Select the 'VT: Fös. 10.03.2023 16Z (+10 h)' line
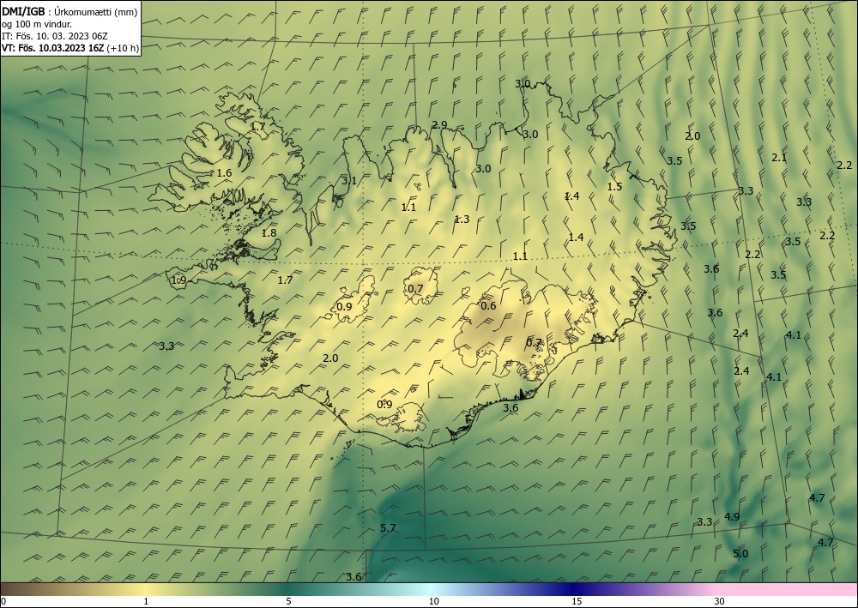Screen dimensions: 858x608 [70, 48]
